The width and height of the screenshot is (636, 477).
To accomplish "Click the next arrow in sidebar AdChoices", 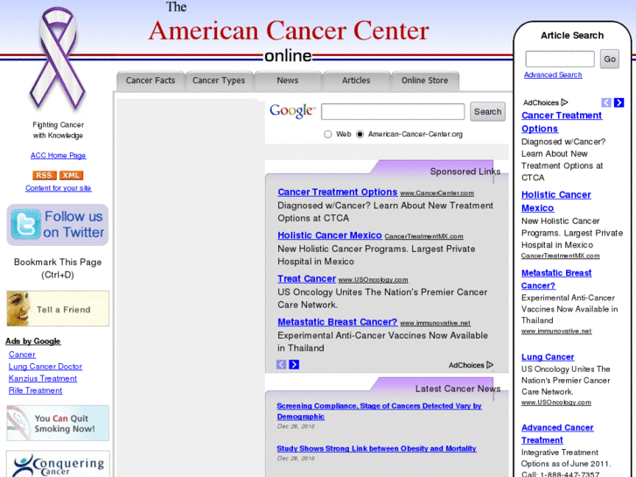I will tap(619, 102).
